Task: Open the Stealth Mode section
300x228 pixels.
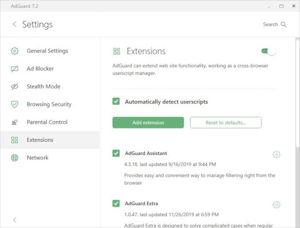Action: (50, 87)
